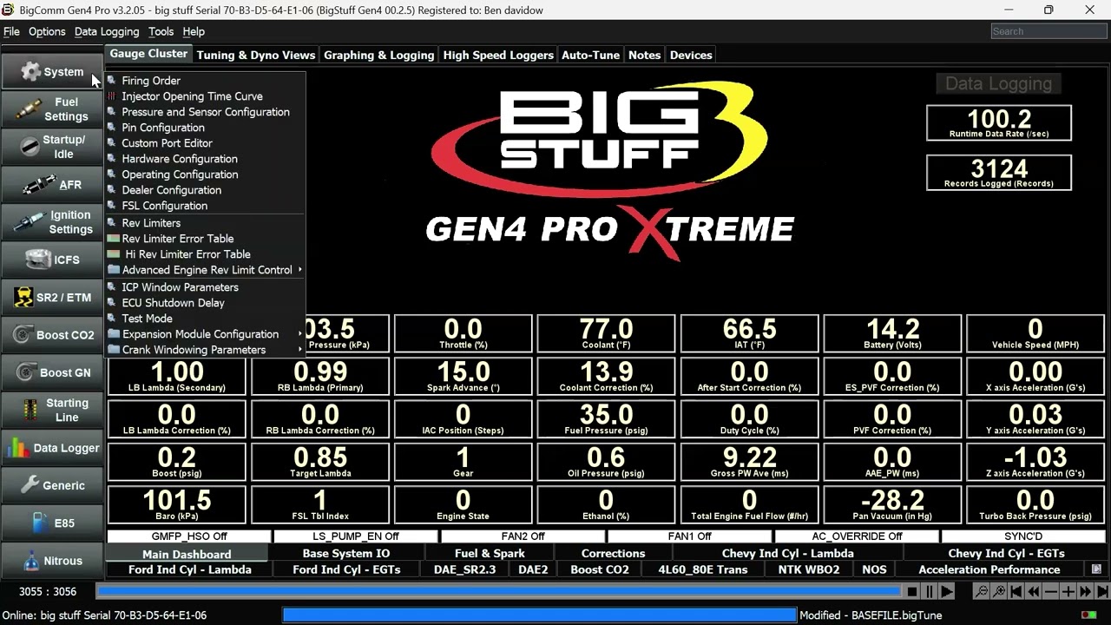Open Rev Limiter Error Table
Viewport: 1111px width, 625px height.
click(205, 239)
